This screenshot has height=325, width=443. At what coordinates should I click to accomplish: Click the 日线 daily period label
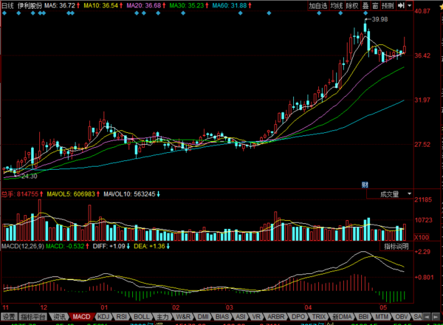click(x=7, y=4)
